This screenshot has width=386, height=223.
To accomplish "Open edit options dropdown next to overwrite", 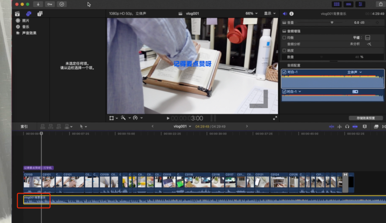I will tap(71, 127).
